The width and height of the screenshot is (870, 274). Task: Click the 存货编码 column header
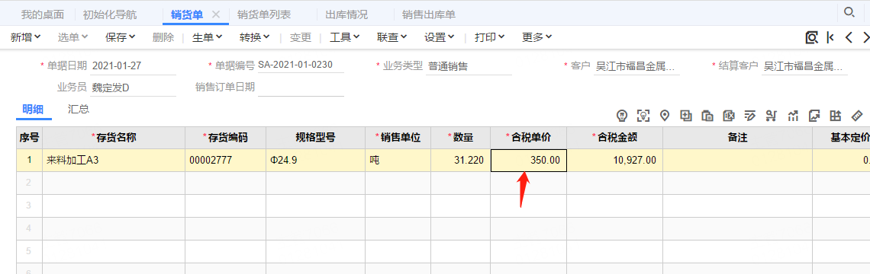tap(225, 137)
